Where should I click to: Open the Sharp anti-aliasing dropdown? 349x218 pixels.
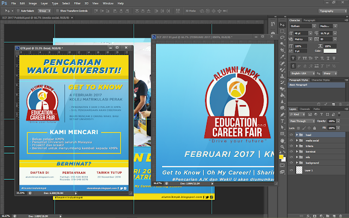[330, 74]
